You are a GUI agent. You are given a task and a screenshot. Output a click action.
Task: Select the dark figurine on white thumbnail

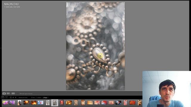(x=19, y=103)
